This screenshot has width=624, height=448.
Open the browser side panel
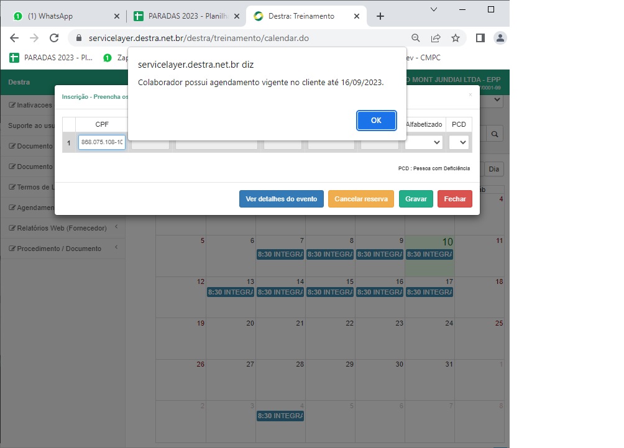click(480, 38)
